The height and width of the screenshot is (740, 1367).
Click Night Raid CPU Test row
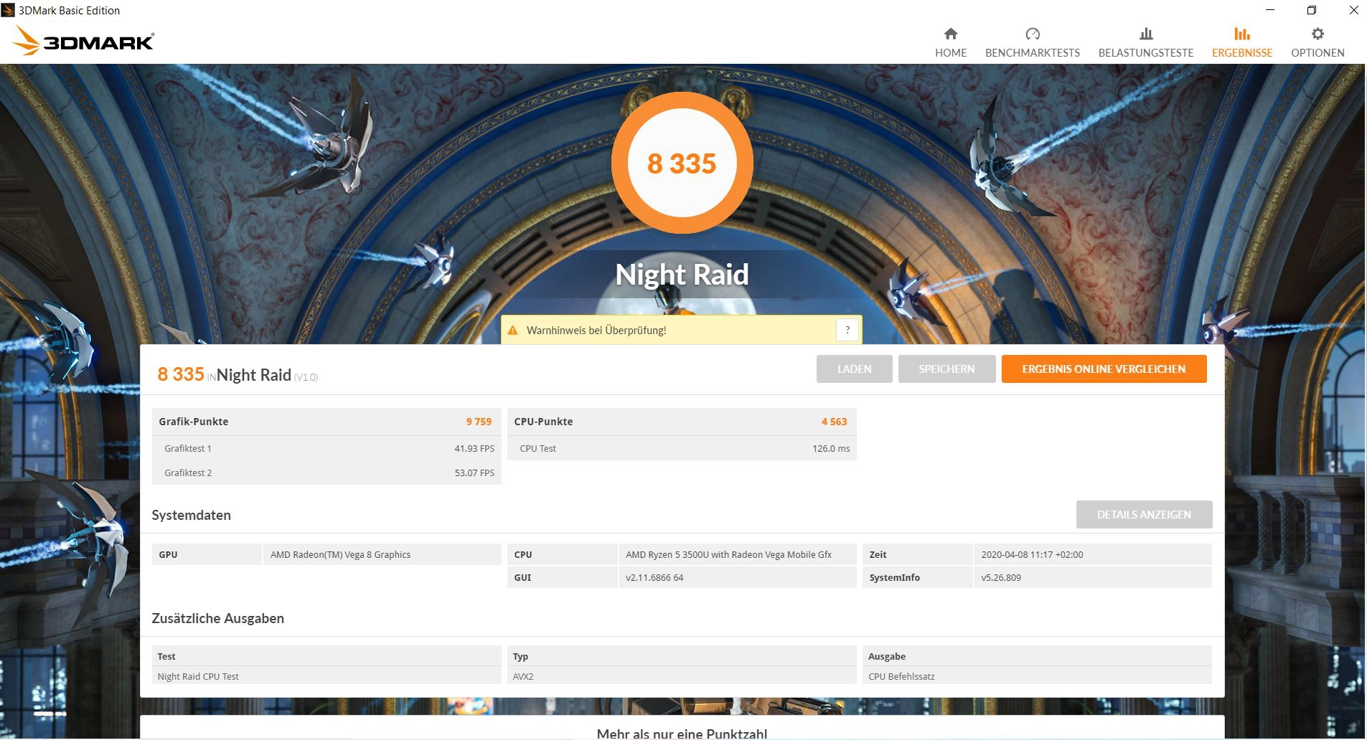(x=327, y=676)
